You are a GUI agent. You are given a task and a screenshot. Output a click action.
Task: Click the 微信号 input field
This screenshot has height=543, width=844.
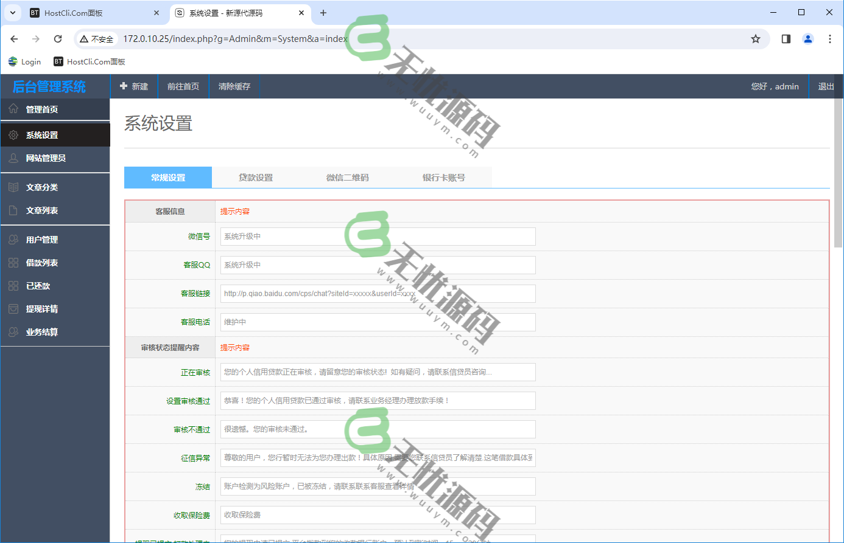(378, 237)
